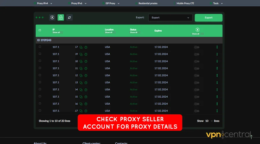
Task: Click the refresh arrows toolbar icon
Action: 69,17
